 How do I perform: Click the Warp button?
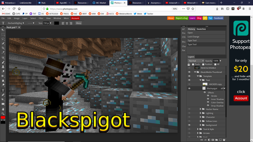79,23
